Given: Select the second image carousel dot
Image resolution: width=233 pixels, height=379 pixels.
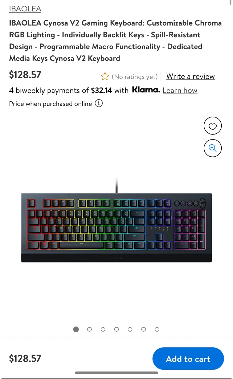Looking at the screenshot, I should [90, 329].
